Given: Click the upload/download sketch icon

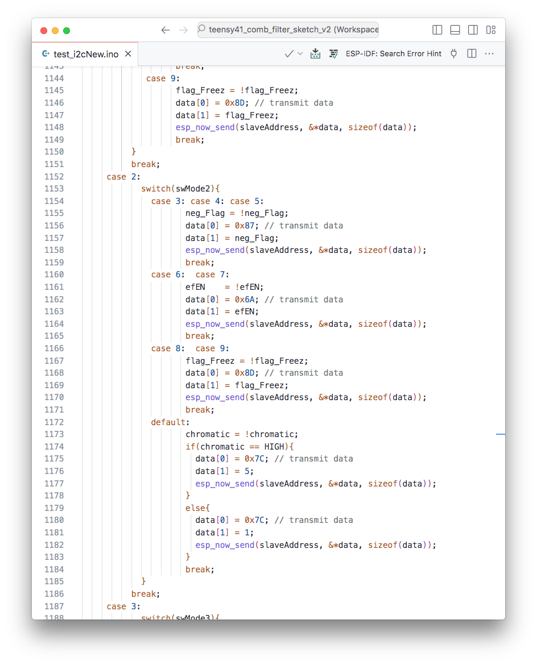Looking at the screenshot, I should pyautogui.click(x=316, y=53).
